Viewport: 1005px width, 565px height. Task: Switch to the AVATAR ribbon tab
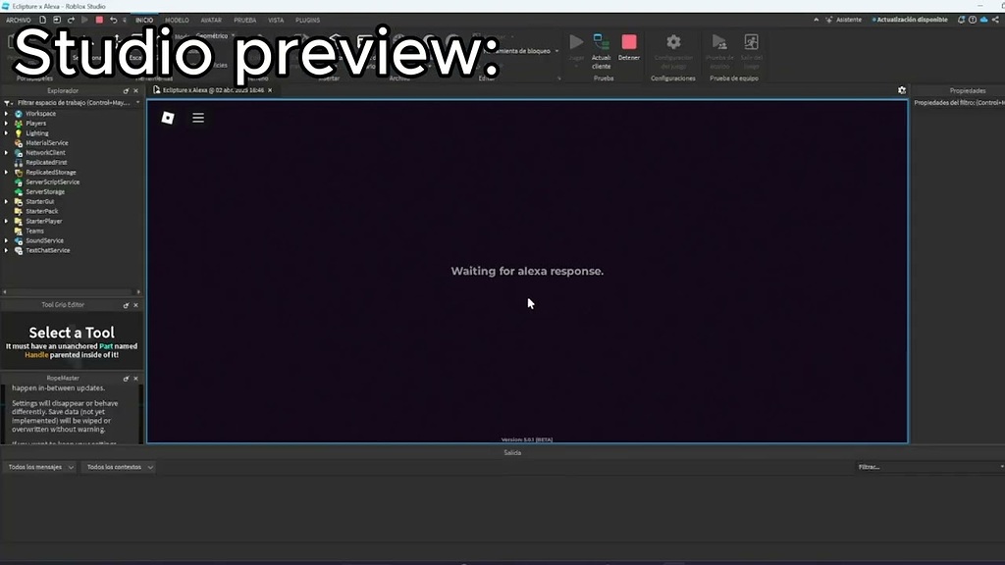coord(211,20)
